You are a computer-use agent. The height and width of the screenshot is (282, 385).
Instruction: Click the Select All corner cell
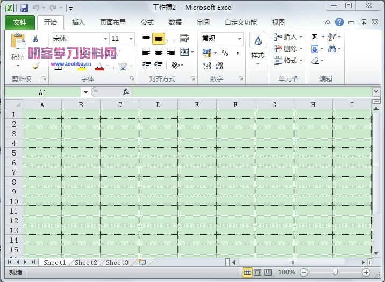pos(14,105)
